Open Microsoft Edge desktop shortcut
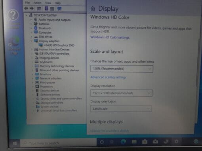The width and height of the screenshot is (202, 151). (x=14, y=45)
